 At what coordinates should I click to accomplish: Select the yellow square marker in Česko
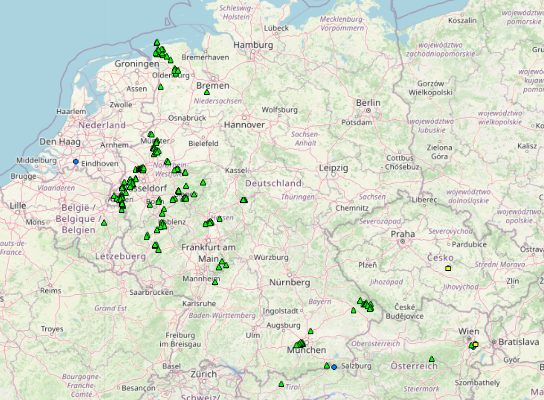tap(448, 268)
